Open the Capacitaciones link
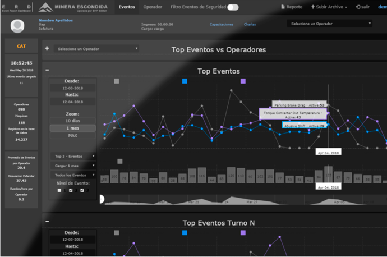 [x=222, y=24]
